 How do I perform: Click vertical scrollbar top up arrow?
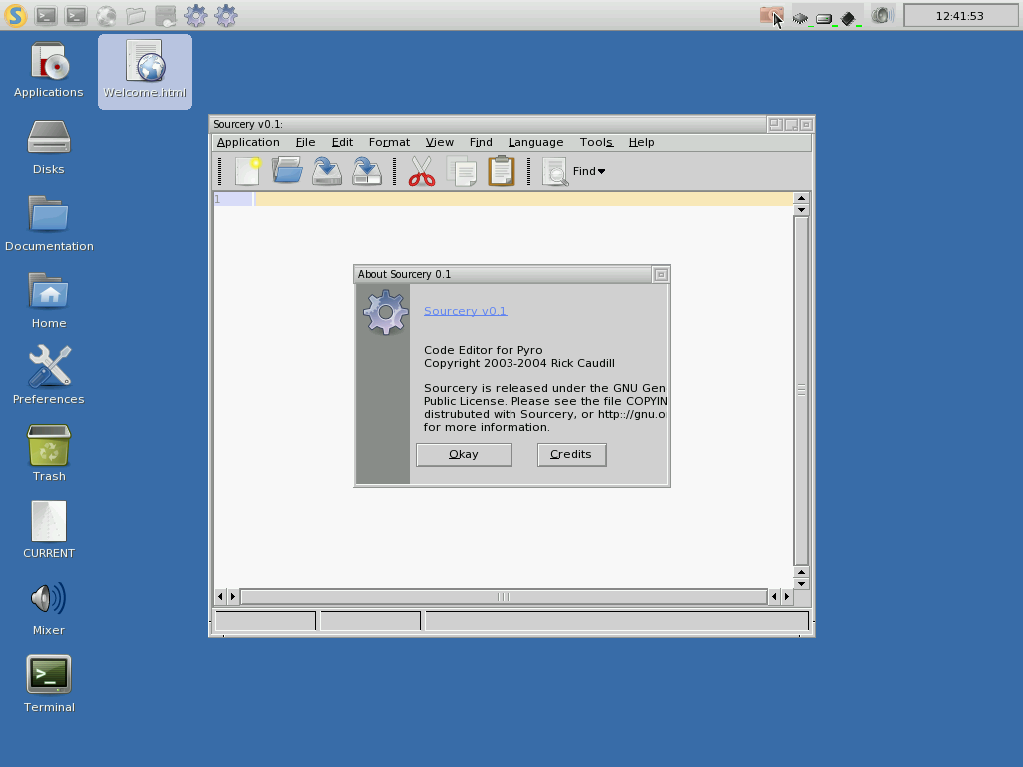(x=801, y=198)
